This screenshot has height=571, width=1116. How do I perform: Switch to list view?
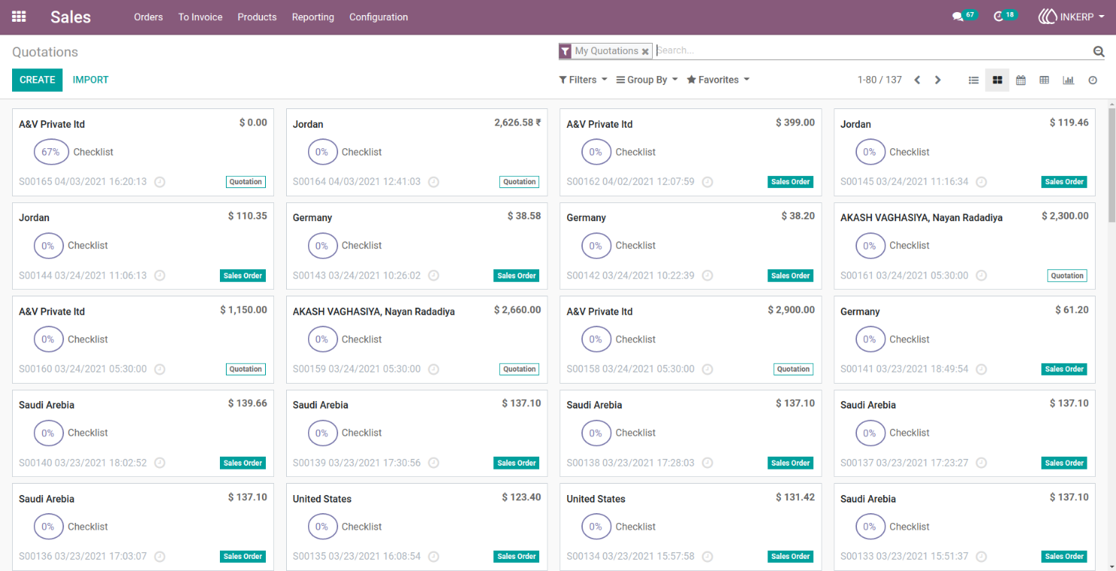point(974,80)
